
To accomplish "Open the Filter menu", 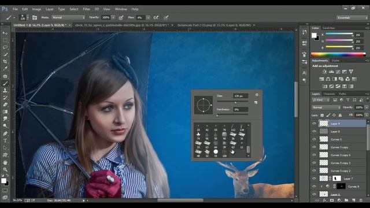I will pyautogui.click(x=86, y=9).
